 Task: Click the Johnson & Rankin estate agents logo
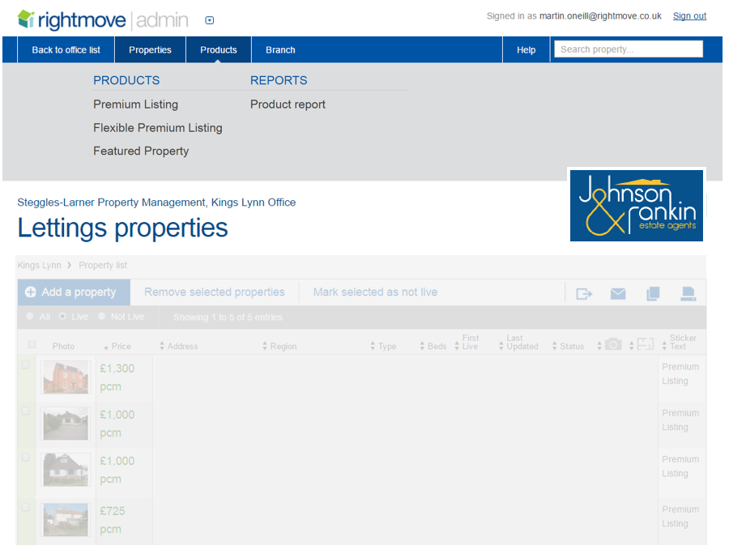click(637, 206)
